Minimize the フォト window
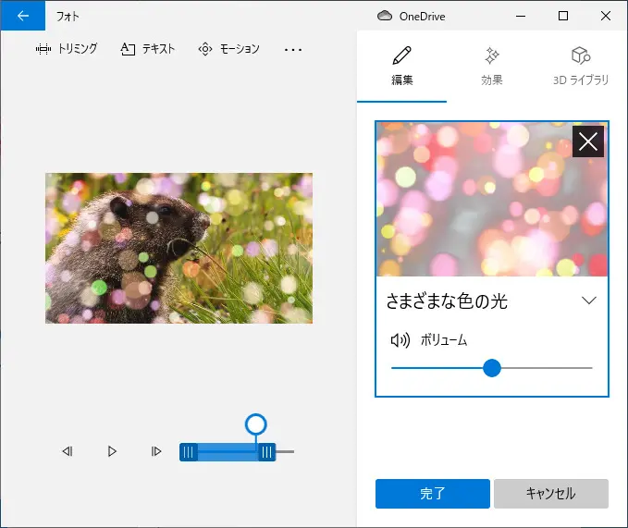Screen dimensions: 628x528 521,16
